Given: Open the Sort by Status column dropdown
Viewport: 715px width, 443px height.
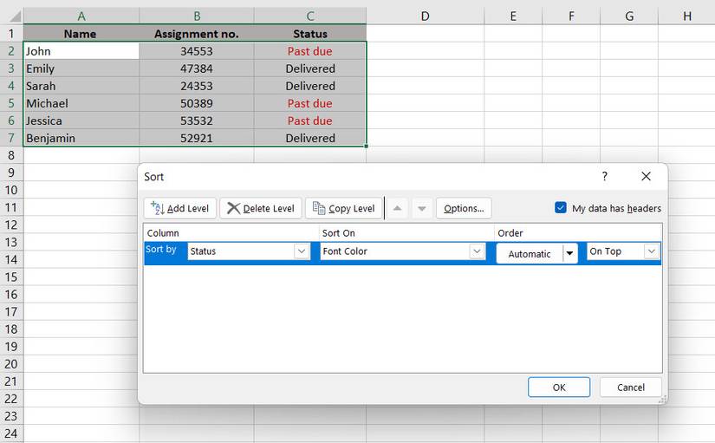Looking at the screenshot, I should click(x=302, y=251).
